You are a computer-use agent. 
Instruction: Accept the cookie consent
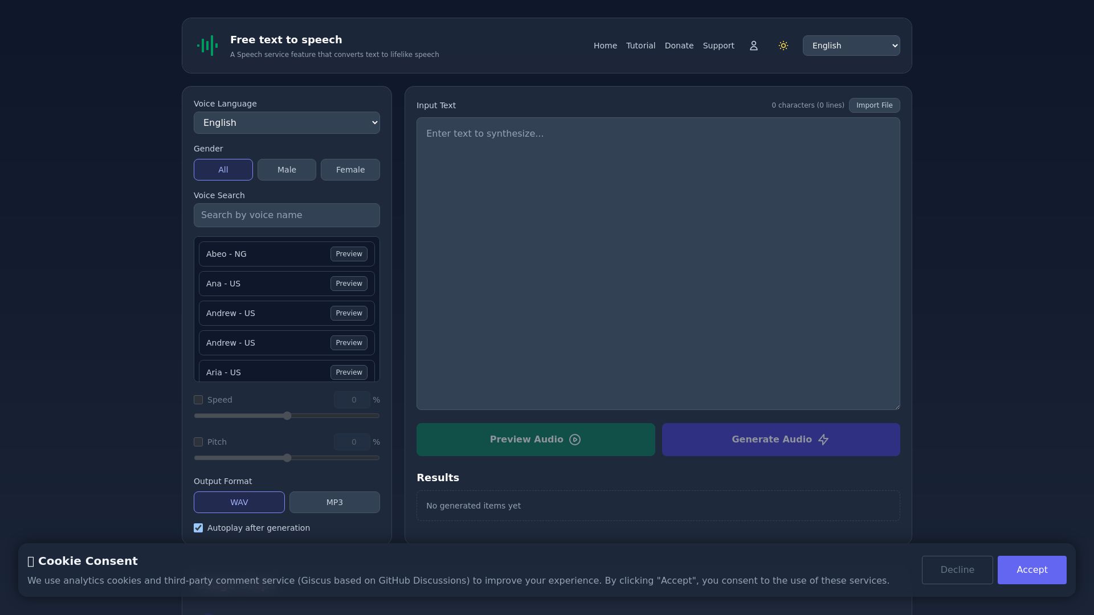(1032, 570)
